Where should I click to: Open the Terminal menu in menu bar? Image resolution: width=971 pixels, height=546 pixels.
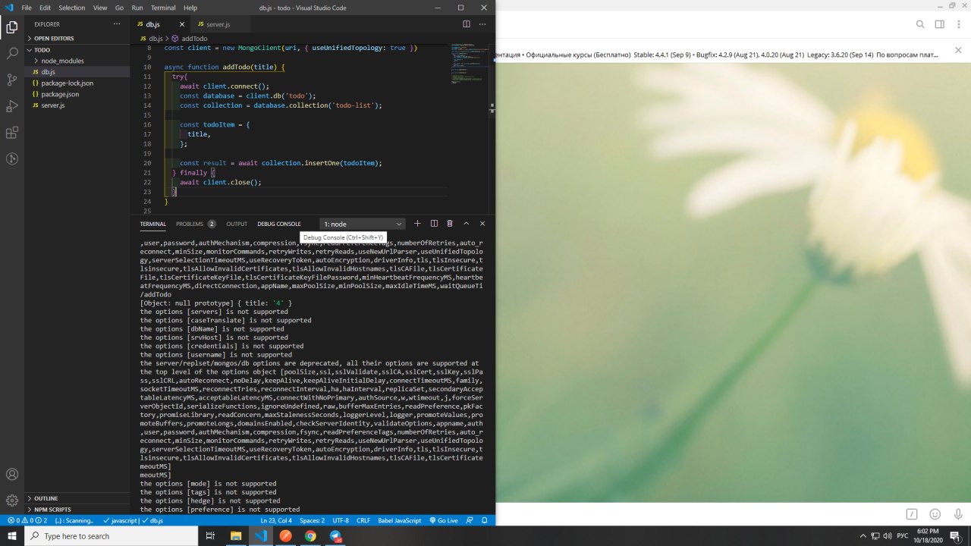coord(163,8)
